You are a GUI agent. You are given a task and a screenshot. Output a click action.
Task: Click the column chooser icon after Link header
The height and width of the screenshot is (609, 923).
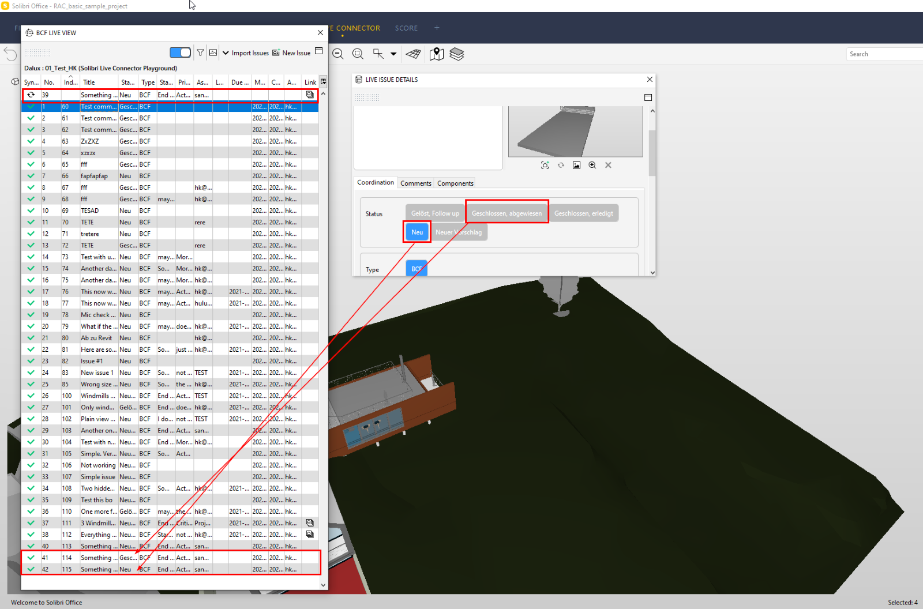point(324,82)
